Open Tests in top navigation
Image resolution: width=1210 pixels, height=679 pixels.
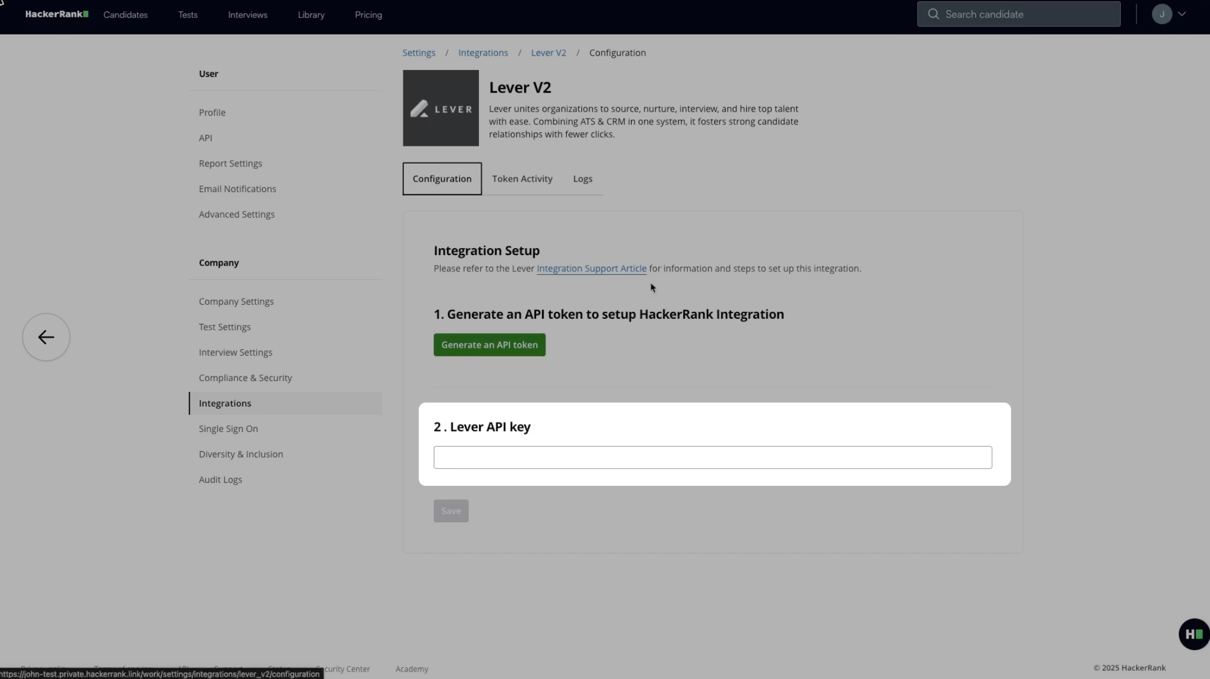point(188,15)
